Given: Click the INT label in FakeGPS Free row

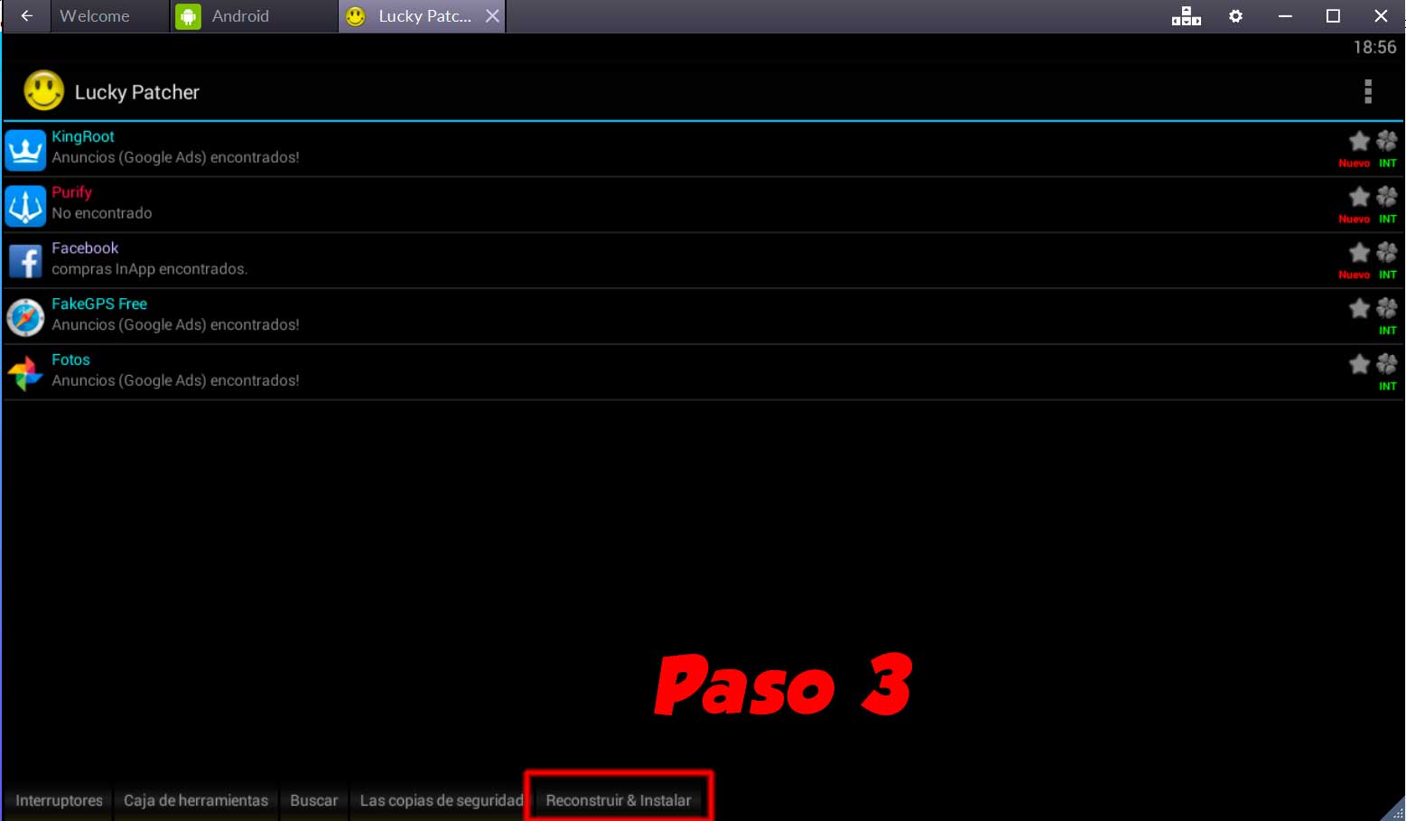Looking at the screenshot, I should pos(1388,331).
